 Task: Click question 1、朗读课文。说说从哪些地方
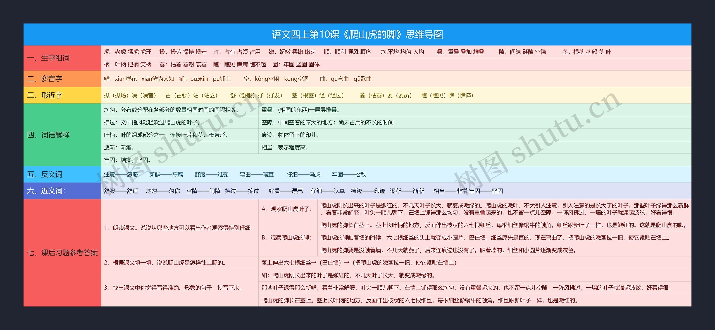click(x=180, y=228)
